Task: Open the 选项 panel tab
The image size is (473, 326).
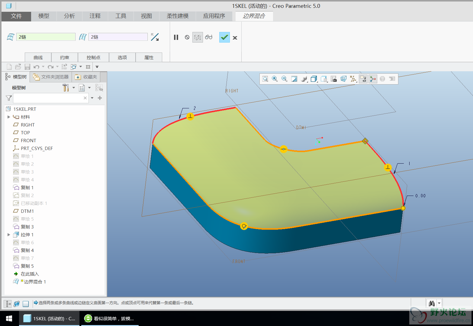Action: coord(122,57)
